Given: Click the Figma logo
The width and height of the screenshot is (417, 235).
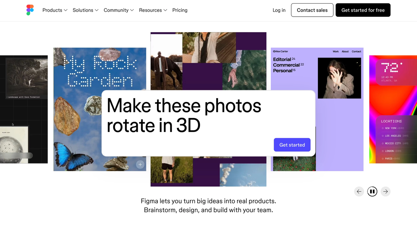Looking at the screenshot, I should point(30,10).
